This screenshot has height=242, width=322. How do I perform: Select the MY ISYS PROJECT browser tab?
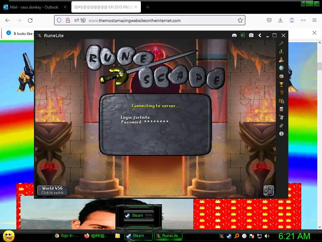[103, 7]
